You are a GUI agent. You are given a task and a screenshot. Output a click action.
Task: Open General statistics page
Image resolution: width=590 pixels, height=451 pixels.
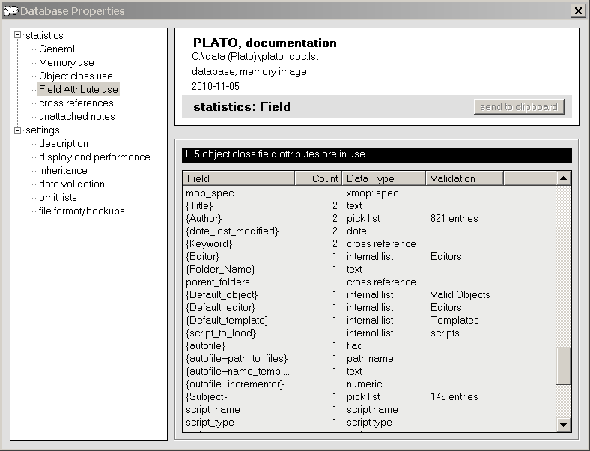click(57, 49)
